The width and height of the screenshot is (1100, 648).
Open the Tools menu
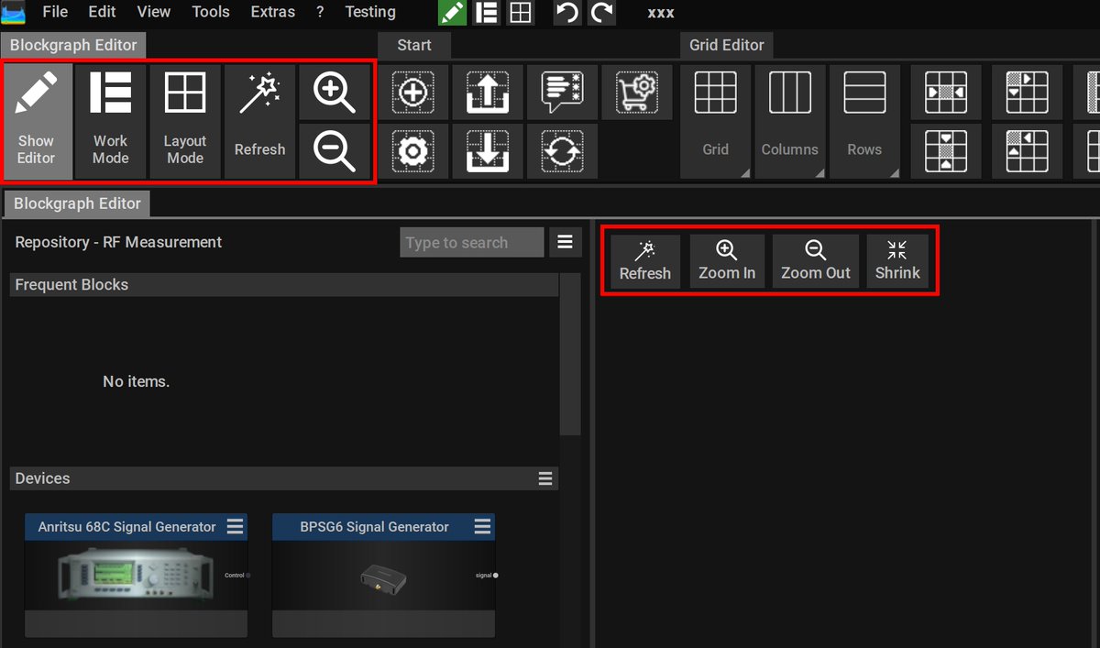tap(211, 12)
